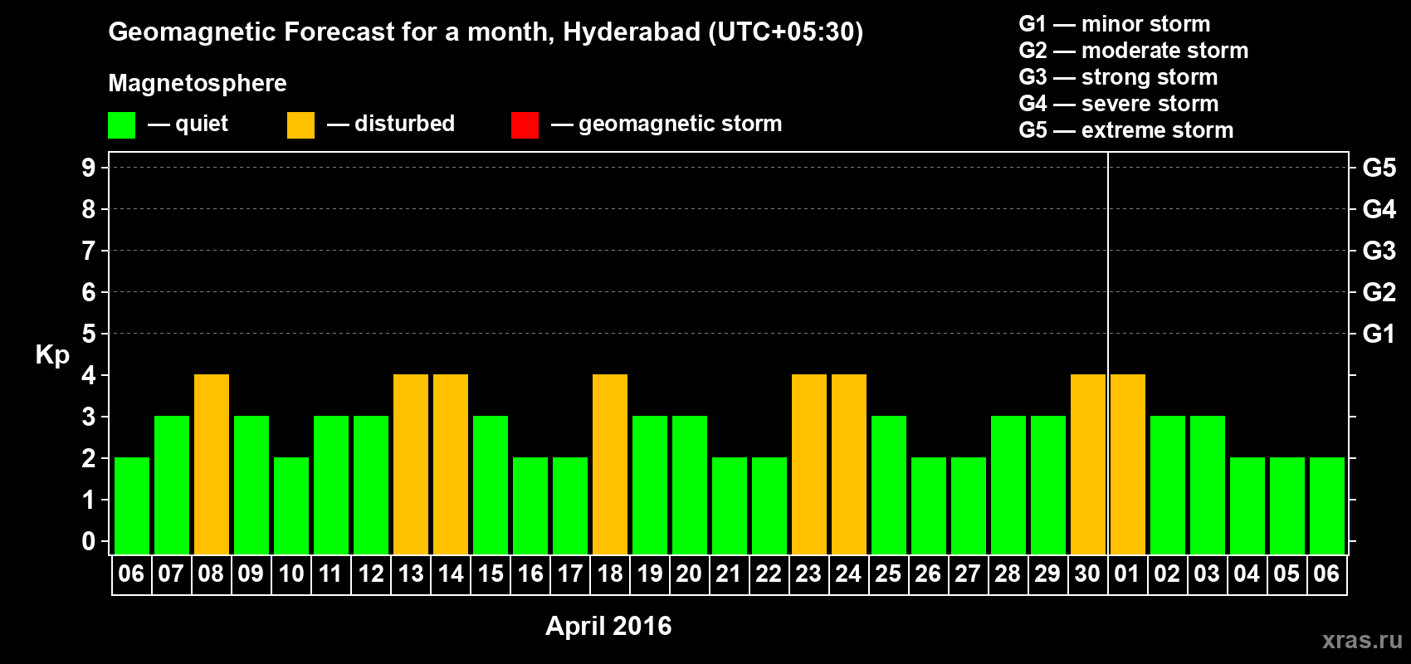The height and width of the screenshot is (664, 1411).
Task: Click the 'G4 — severe storm' legend text
Action: [1118, 104]
